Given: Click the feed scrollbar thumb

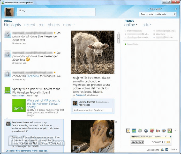Looking at the screenshot, I should 119,38.
